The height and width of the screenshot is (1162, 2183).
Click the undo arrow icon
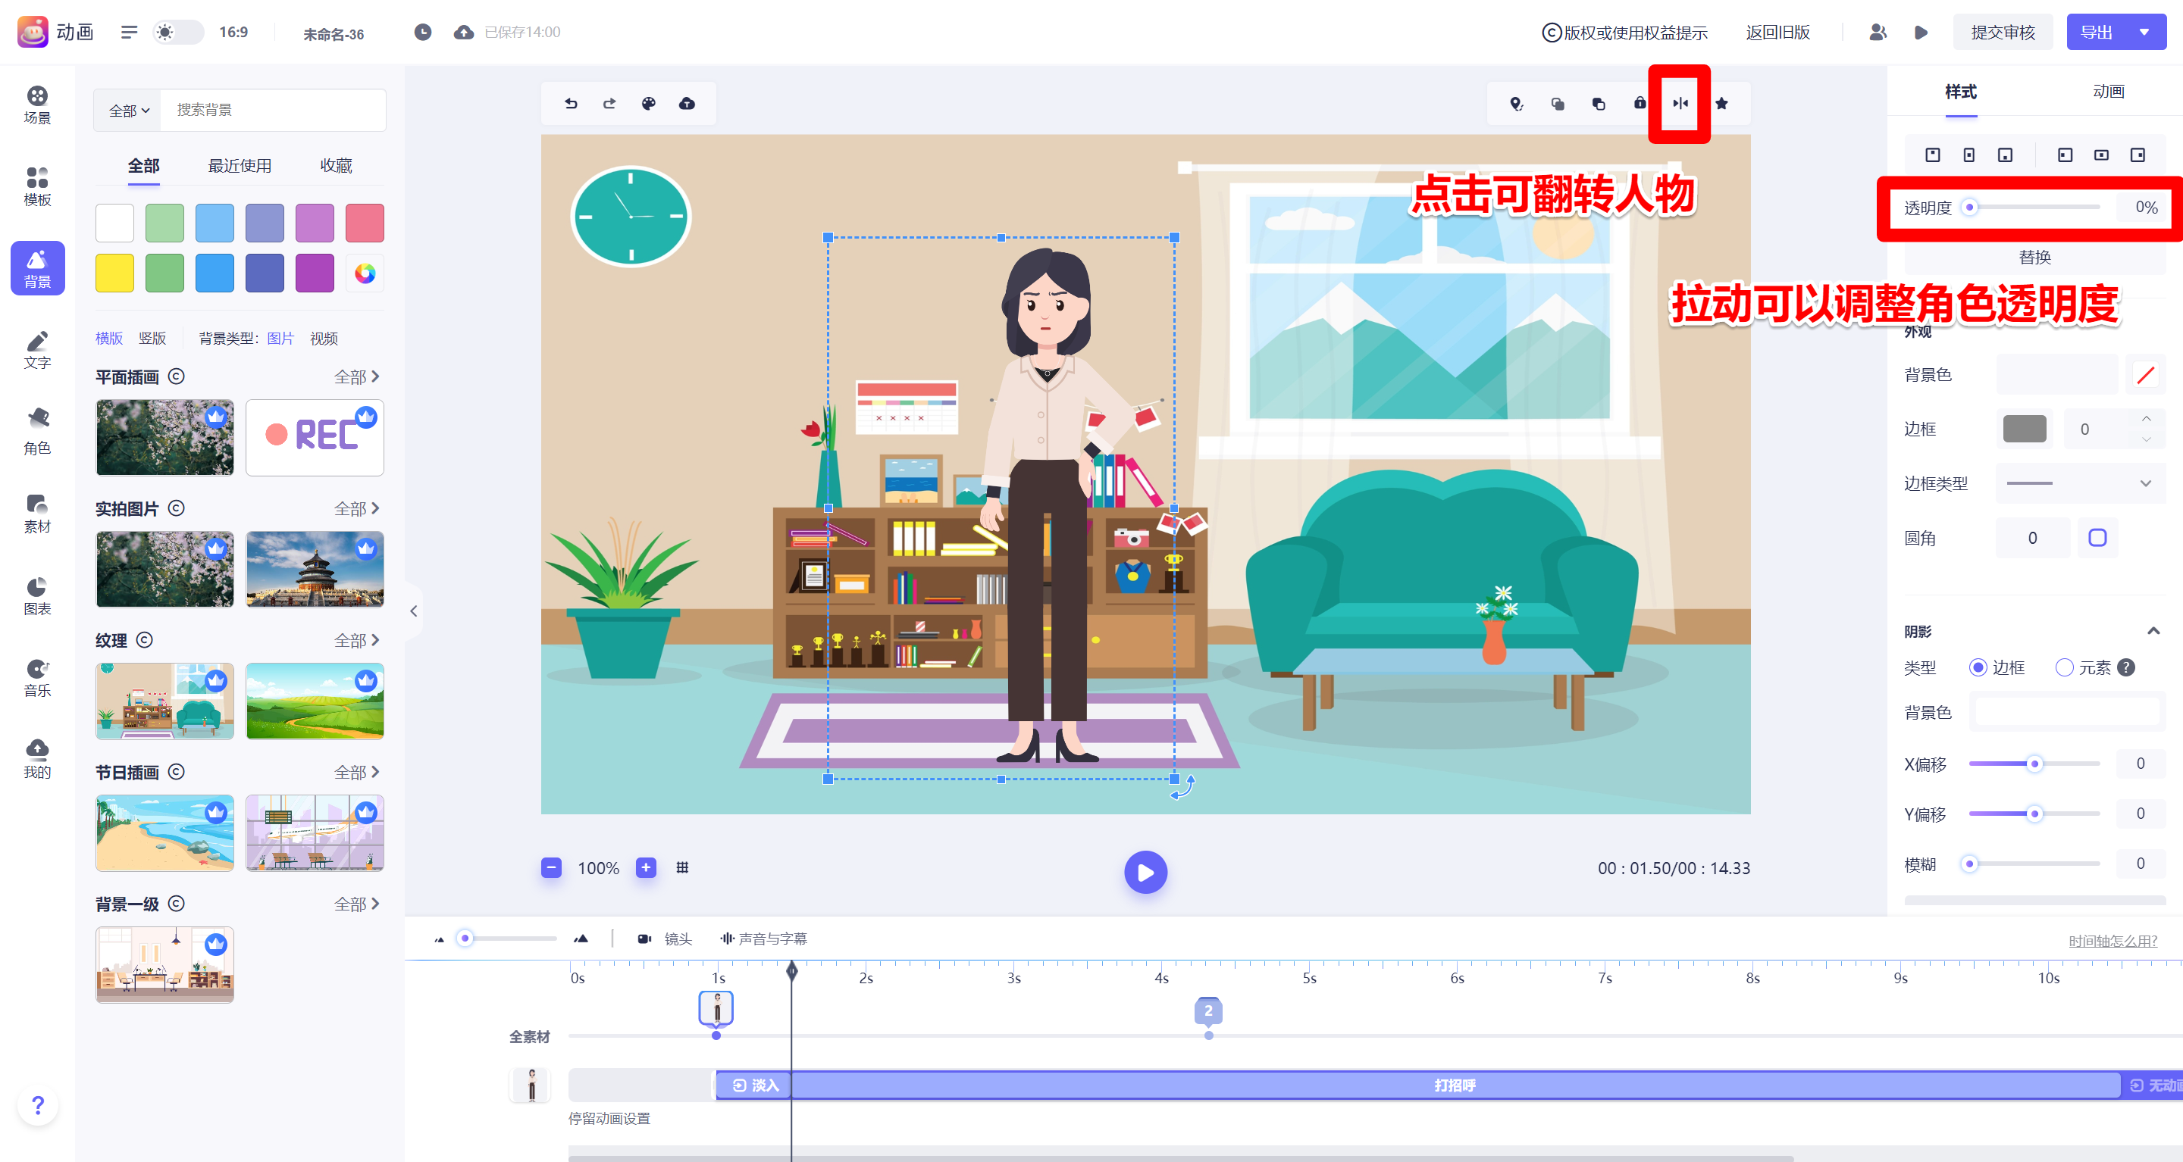coord(572,103)
